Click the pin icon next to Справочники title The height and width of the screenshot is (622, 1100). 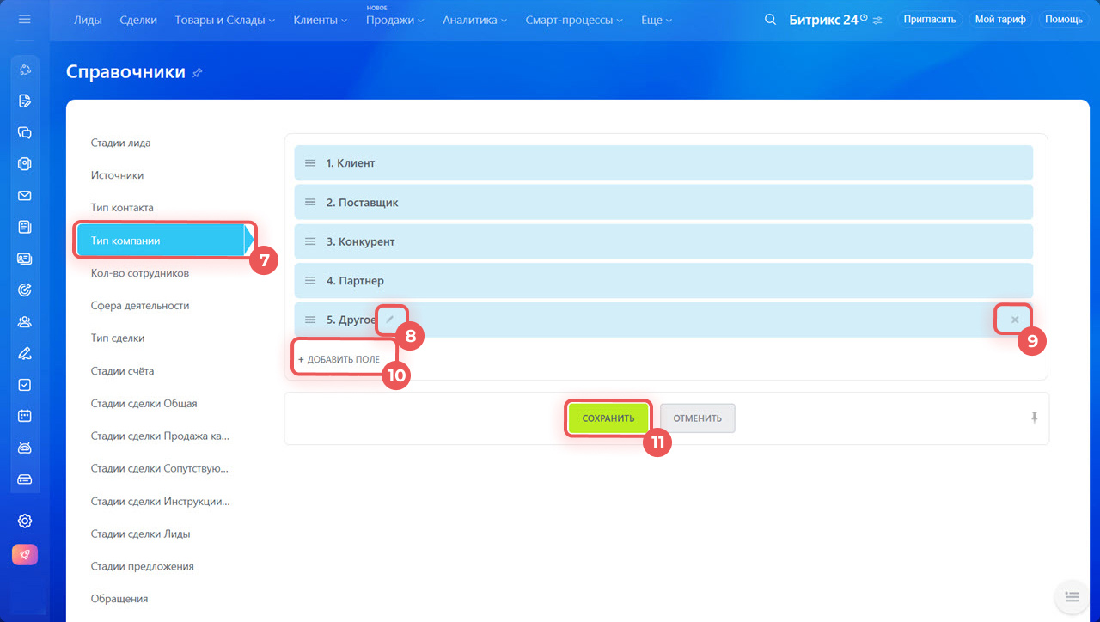(198, 73)
